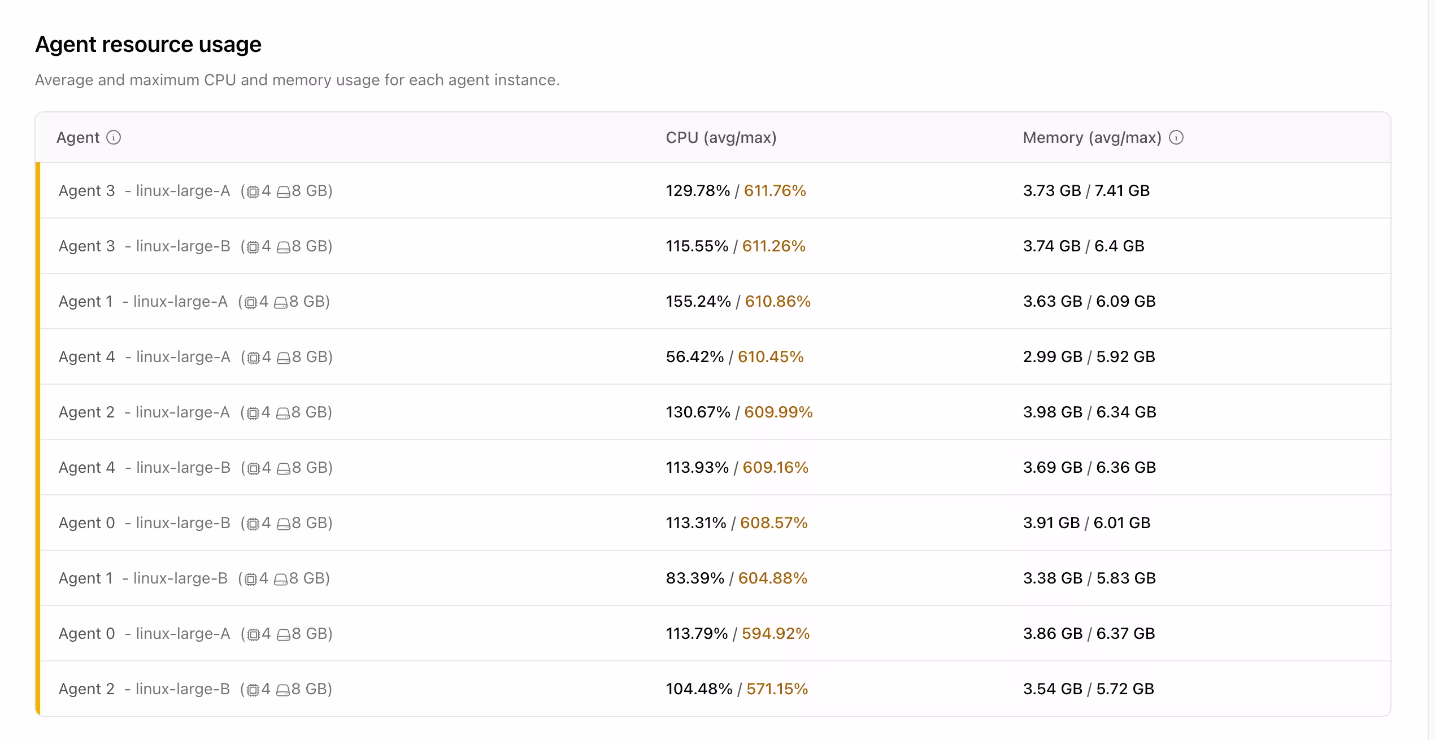Viewport: 1435px width, 740px height.
Task: Sort the table by CPU (avg/max) column
Action: click(720, 137)
